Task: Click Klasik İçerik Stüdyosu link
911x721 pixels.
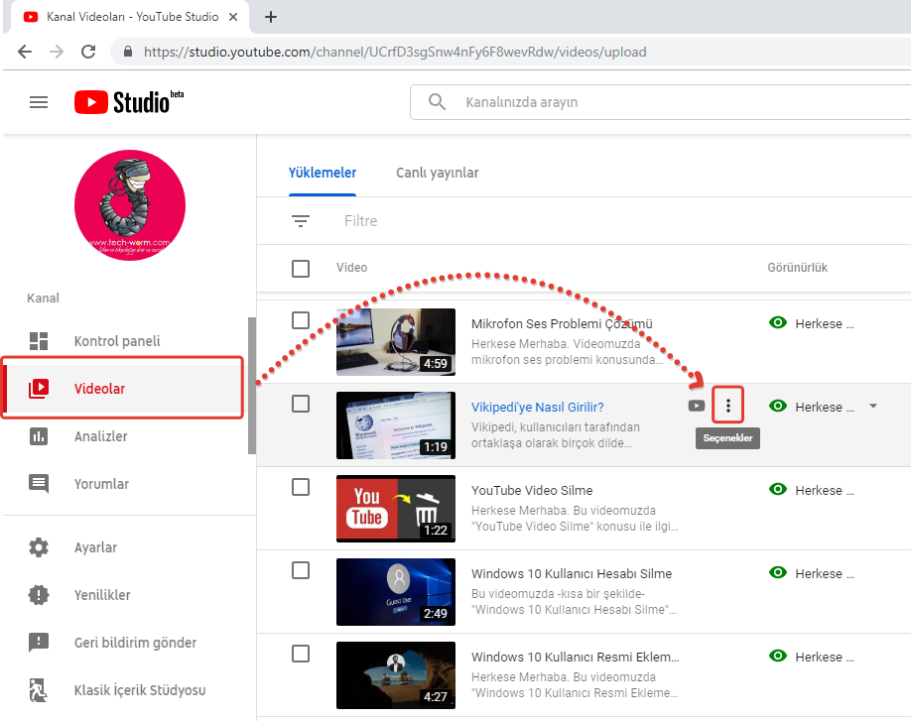Action: click(x=139, y=690)
